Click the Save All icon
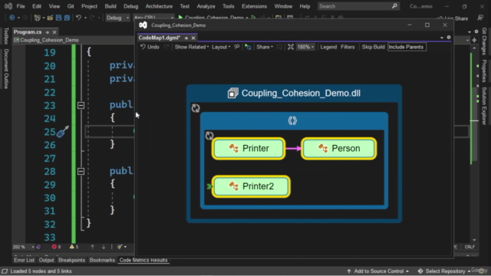491x276 pixels. pyautogui.click(x=67, y=18)
